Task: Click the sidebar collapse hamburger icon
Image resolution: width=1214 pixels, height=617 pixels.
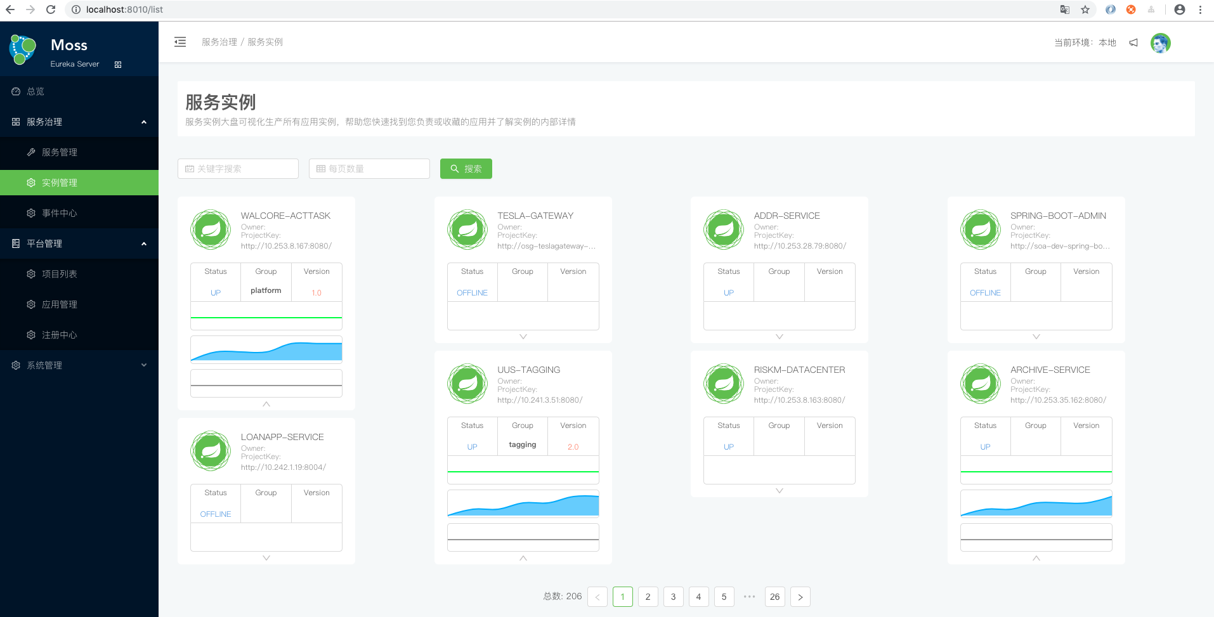Action: 180,42
